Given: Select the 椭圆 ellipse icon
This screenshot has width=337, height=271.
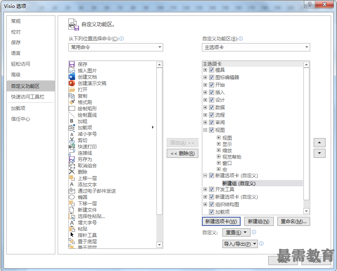Looking at the screenshot, I should point(72,197).
